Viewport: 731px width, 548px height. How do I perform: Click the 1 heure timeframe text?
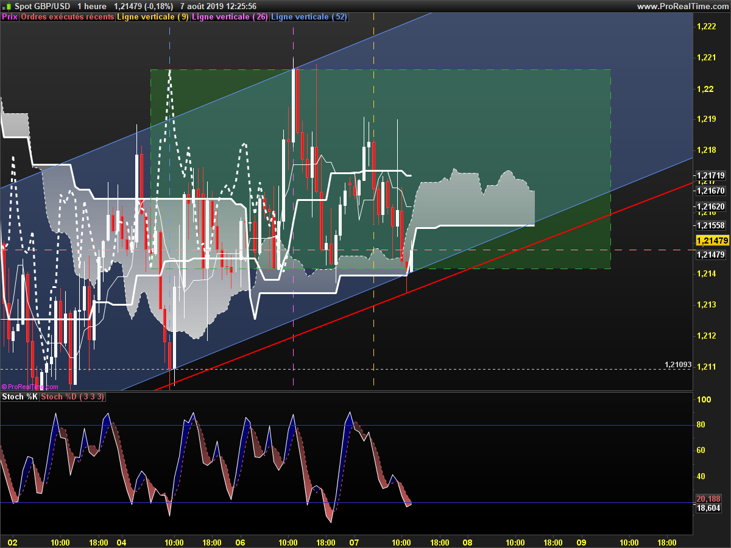point(92,6)
